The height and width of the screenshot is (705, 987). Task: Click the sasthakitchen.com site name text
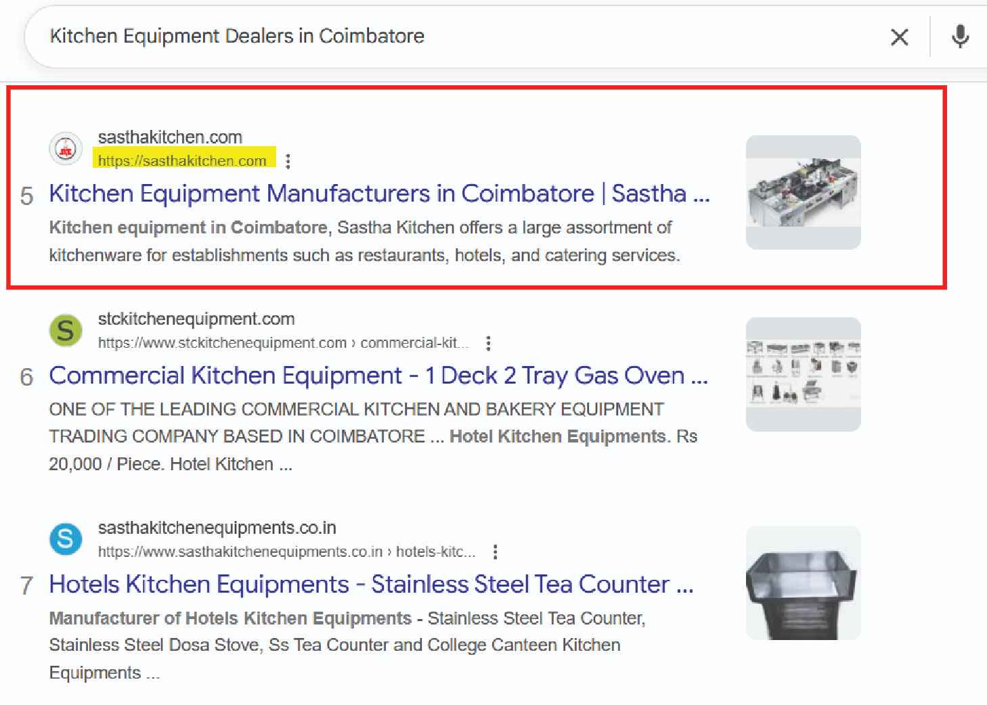tap(170, 137)
